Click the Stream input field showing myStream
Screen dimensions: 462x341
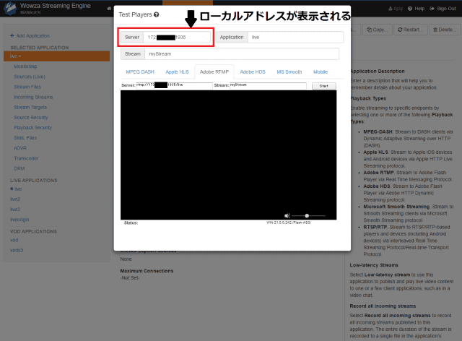(x=242, y=54)
